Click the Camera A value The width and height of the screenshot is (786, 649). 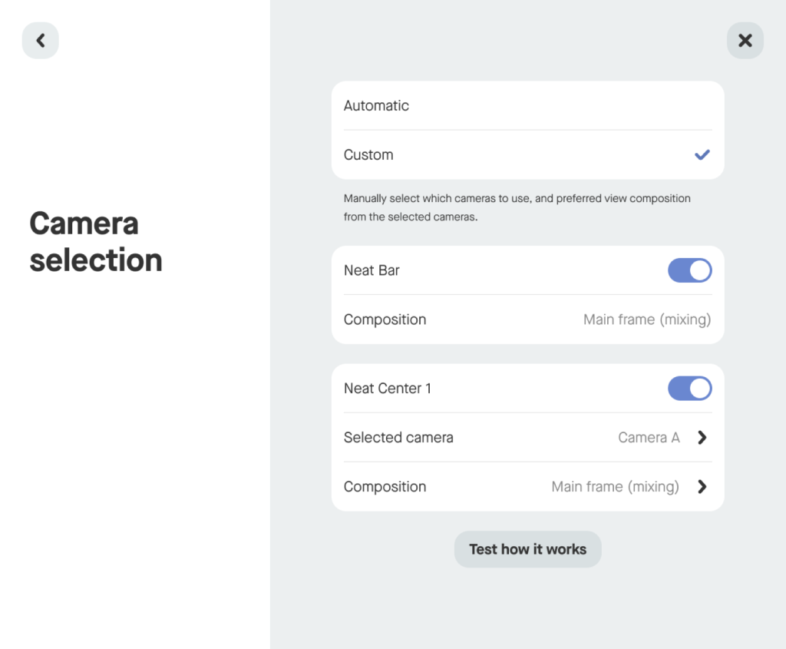tap(649, 438)
